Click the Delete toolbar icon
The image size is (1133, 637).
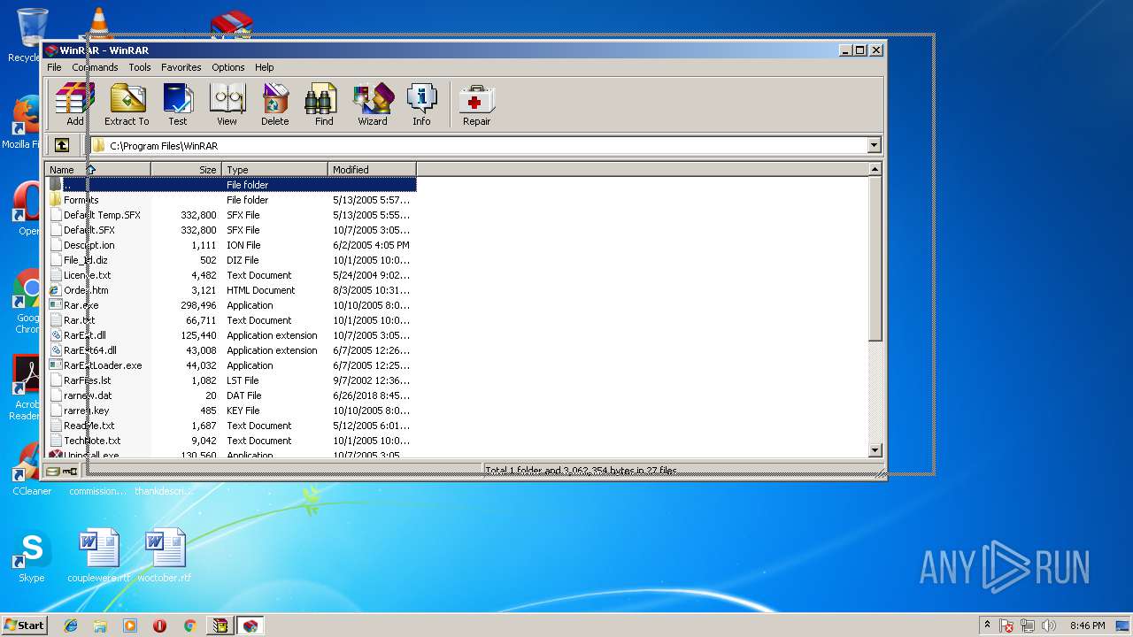pos(275,105)
